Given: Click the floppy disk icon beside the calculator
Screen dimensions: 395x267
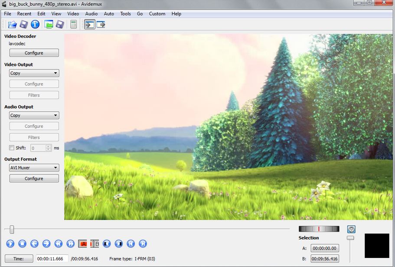Looking at the screenshot, I should tap(60, 24).
